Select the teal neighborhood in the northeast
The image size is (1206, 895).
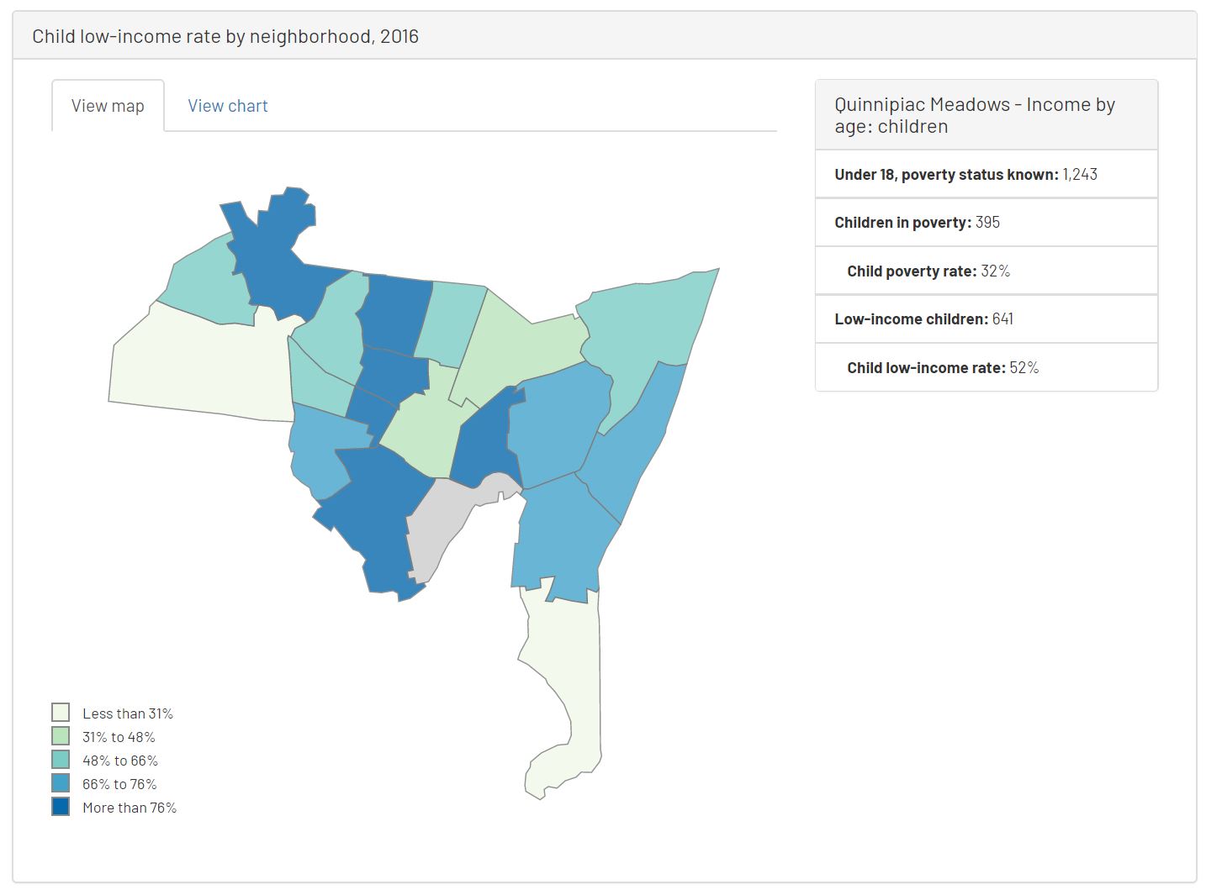[648, 328]
